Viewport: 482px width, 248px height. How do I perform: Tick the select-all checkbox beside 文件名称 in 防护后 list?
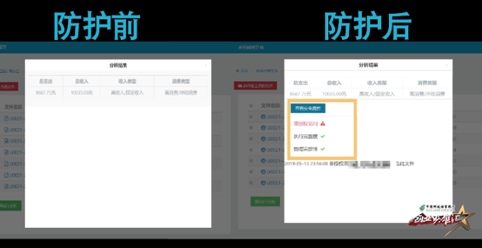tap(251, 105)
